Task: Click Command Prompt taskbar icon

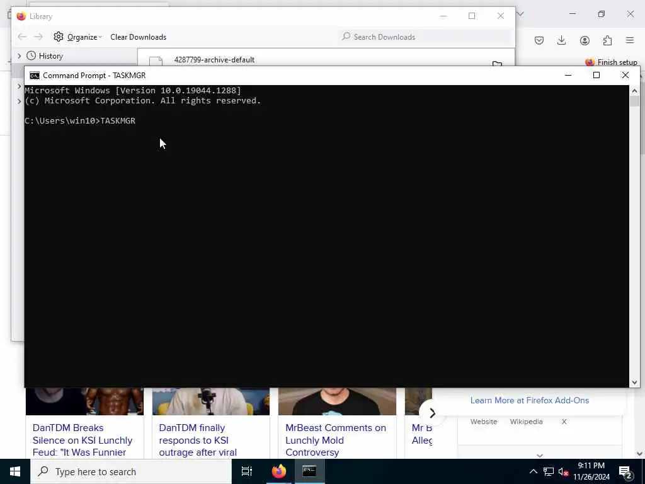Action: pos(309,471)
